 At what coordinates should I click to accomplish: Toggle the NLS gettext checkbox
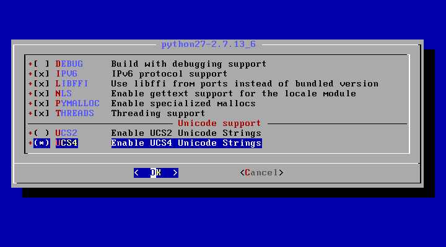pyautogui.click(x=42, y=94)
